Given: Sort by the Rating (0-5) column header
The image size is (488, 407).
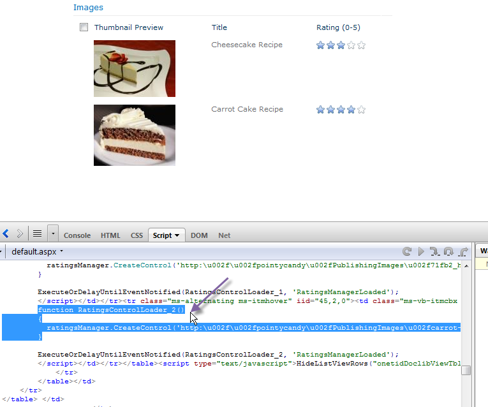Looking at the screenshot, I should coord(338,27).
